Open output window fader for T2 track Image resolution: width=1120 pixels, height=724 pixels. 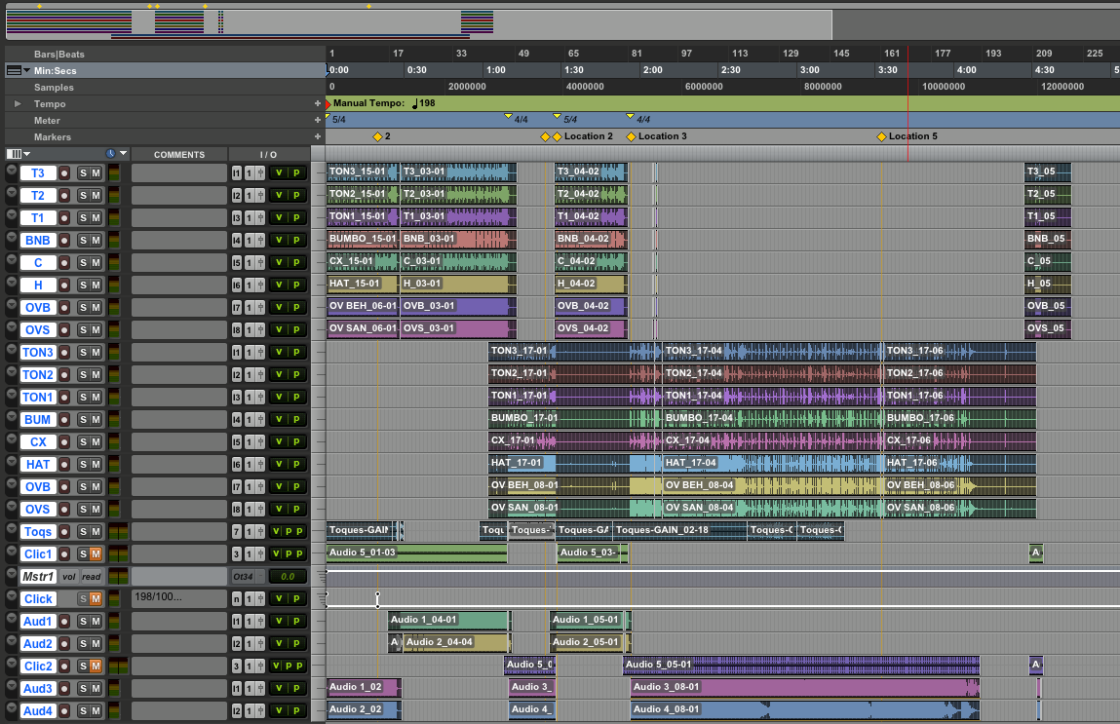(x=260, y=196)
